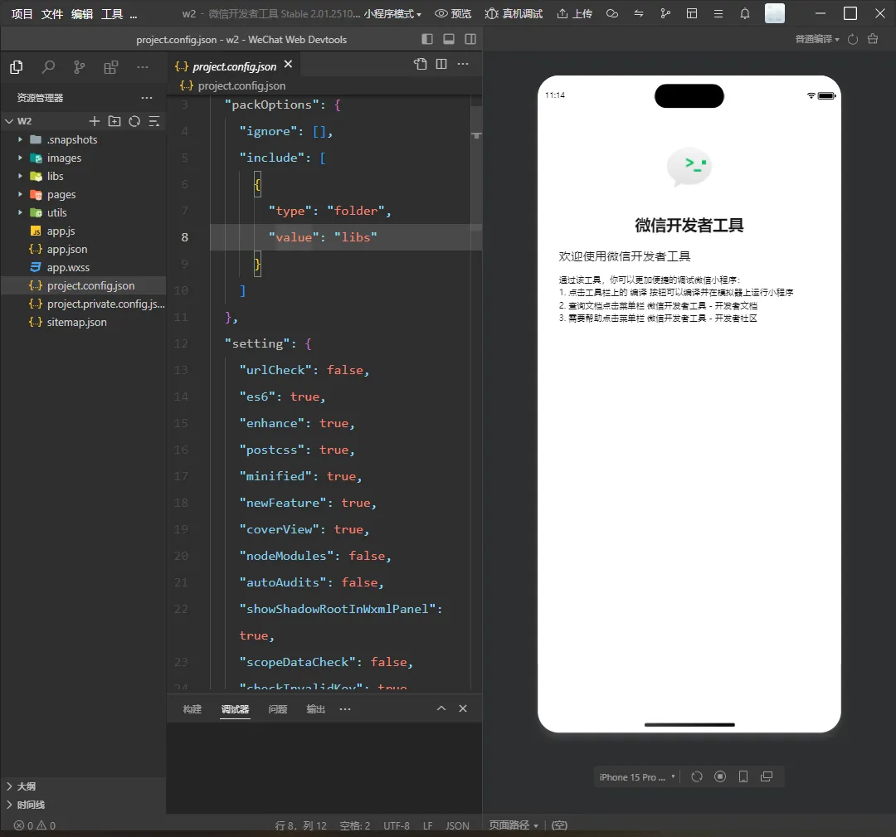Click the compile refresh icon near 普通编译
Screen dimensions: 896x837
[x=853, y=39]
